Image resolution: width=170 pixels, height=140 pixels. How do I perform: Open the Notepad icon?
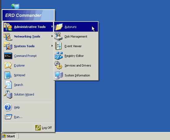click(8, 75)
